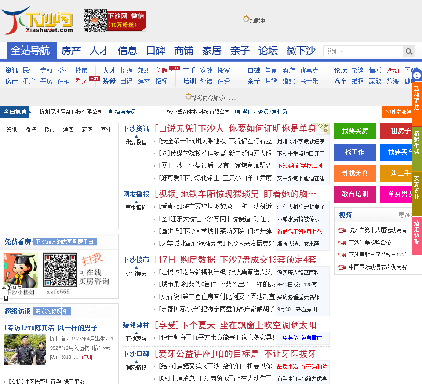The width and height of the screenshot is (422, 384).
Task: Click the 看房 sub-nav link
Action: tap(82, 81)
